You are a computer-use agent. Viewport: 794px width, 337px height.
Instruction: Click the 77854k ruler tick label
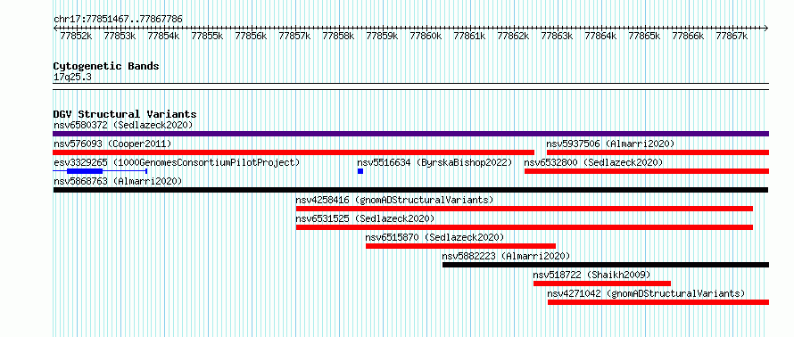tap(163, 36)
